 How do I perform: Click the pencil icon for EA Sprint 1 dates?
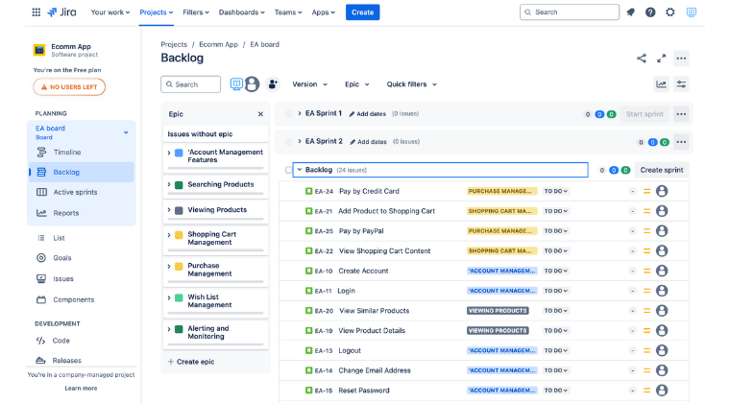(352, 114)
